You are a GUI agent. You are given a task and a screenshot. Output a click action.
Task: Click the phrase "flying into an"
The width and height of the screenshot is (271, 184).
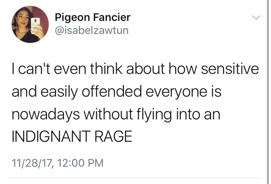point(179,114)
